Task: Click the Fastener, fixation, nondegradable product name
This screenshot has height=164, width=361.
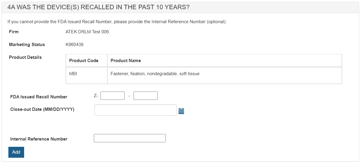Action: 155,74
